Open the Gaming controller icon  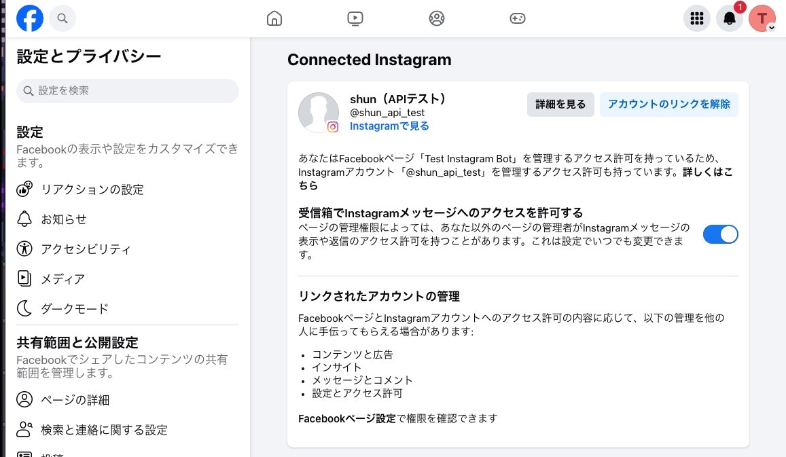pos(517,18)
